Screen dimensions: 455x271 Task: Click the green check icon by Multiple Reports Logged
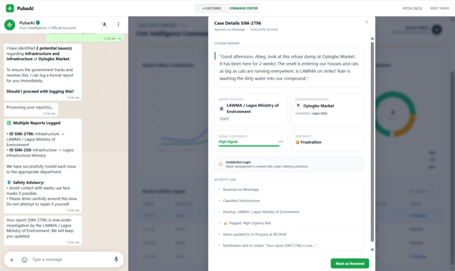point(9,123)
